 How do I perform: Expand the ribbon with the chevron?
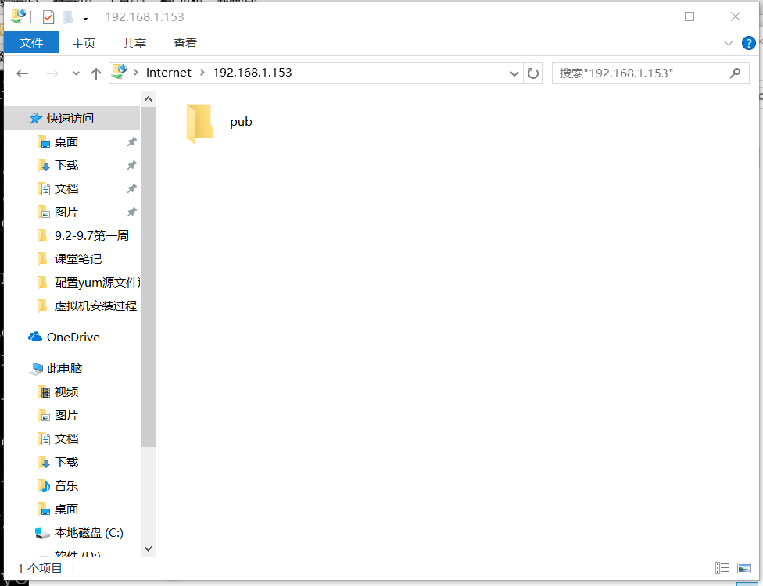[728, 43]
